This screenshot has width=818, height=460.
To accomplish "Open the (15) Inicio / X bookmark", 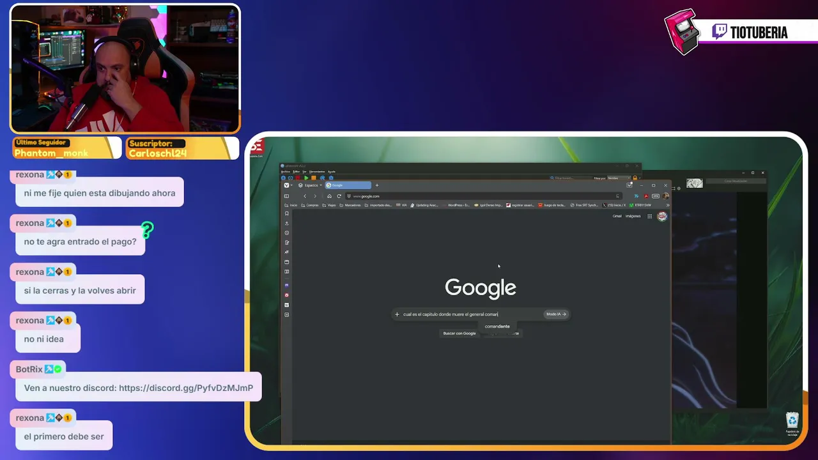I will pyautogui.click(x=615, y=205).
